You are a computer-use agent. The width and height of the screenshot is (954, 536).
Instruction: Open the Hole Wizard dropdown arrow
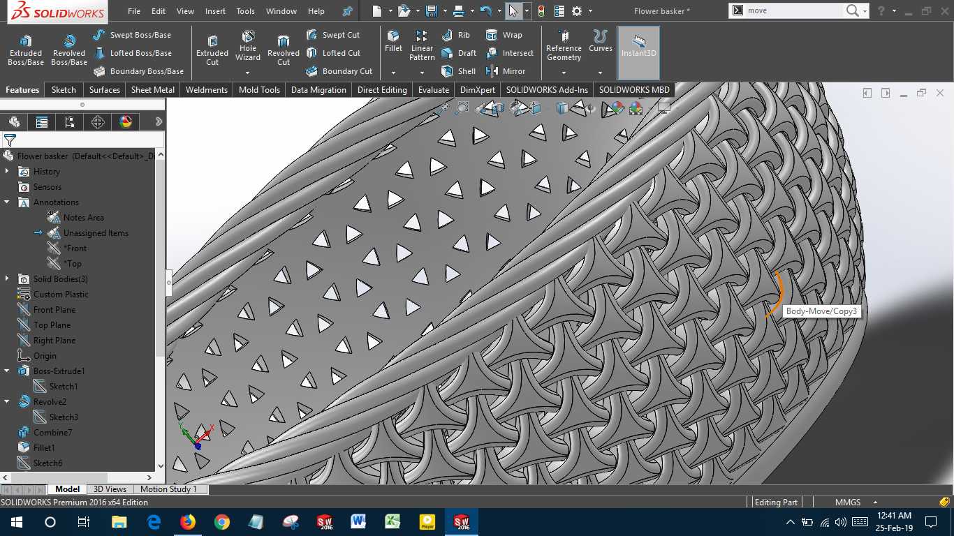click(248, 73)
